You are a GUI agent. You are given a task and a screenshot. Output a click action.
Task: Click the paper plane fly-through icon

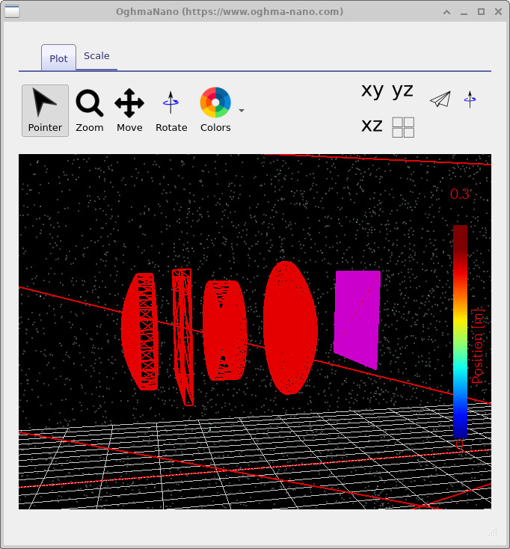[x=440, y=99]
